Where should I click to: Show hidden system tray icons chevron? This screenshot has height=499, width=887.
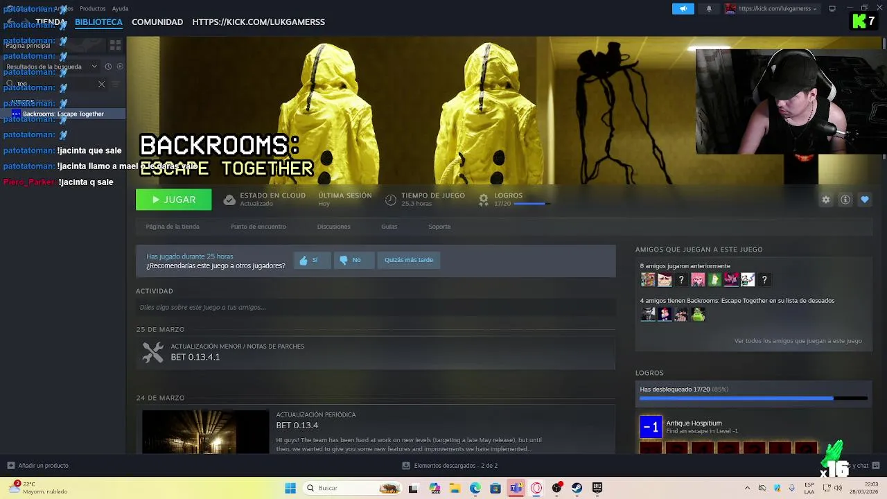point(747,488)
